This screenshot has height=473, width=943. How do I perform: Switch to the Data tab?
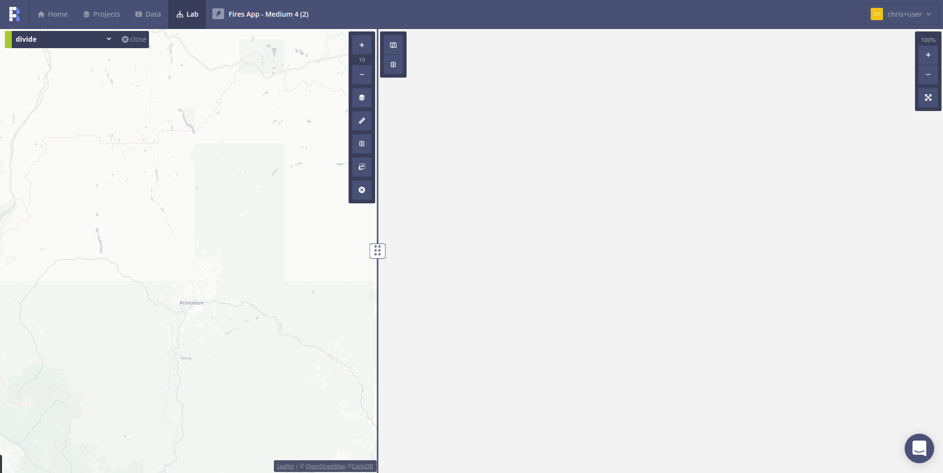coord(148,14)
